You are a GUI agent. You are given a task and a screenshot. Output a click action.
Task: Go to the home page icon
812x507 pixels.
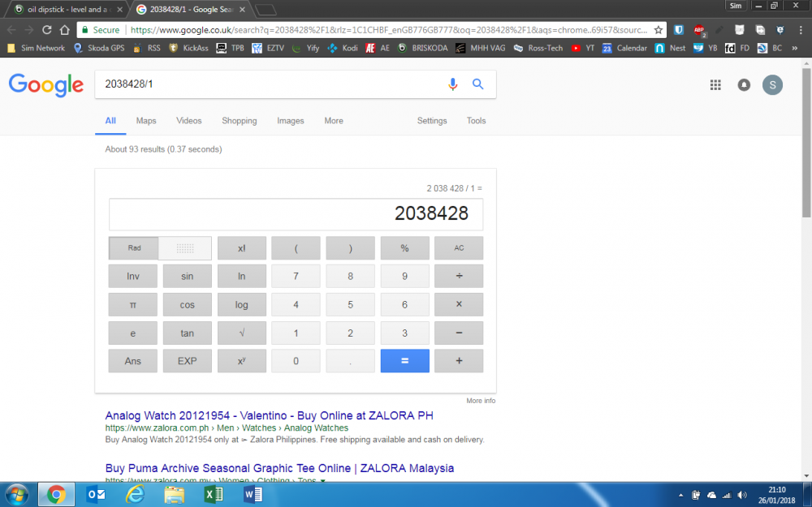64,30
